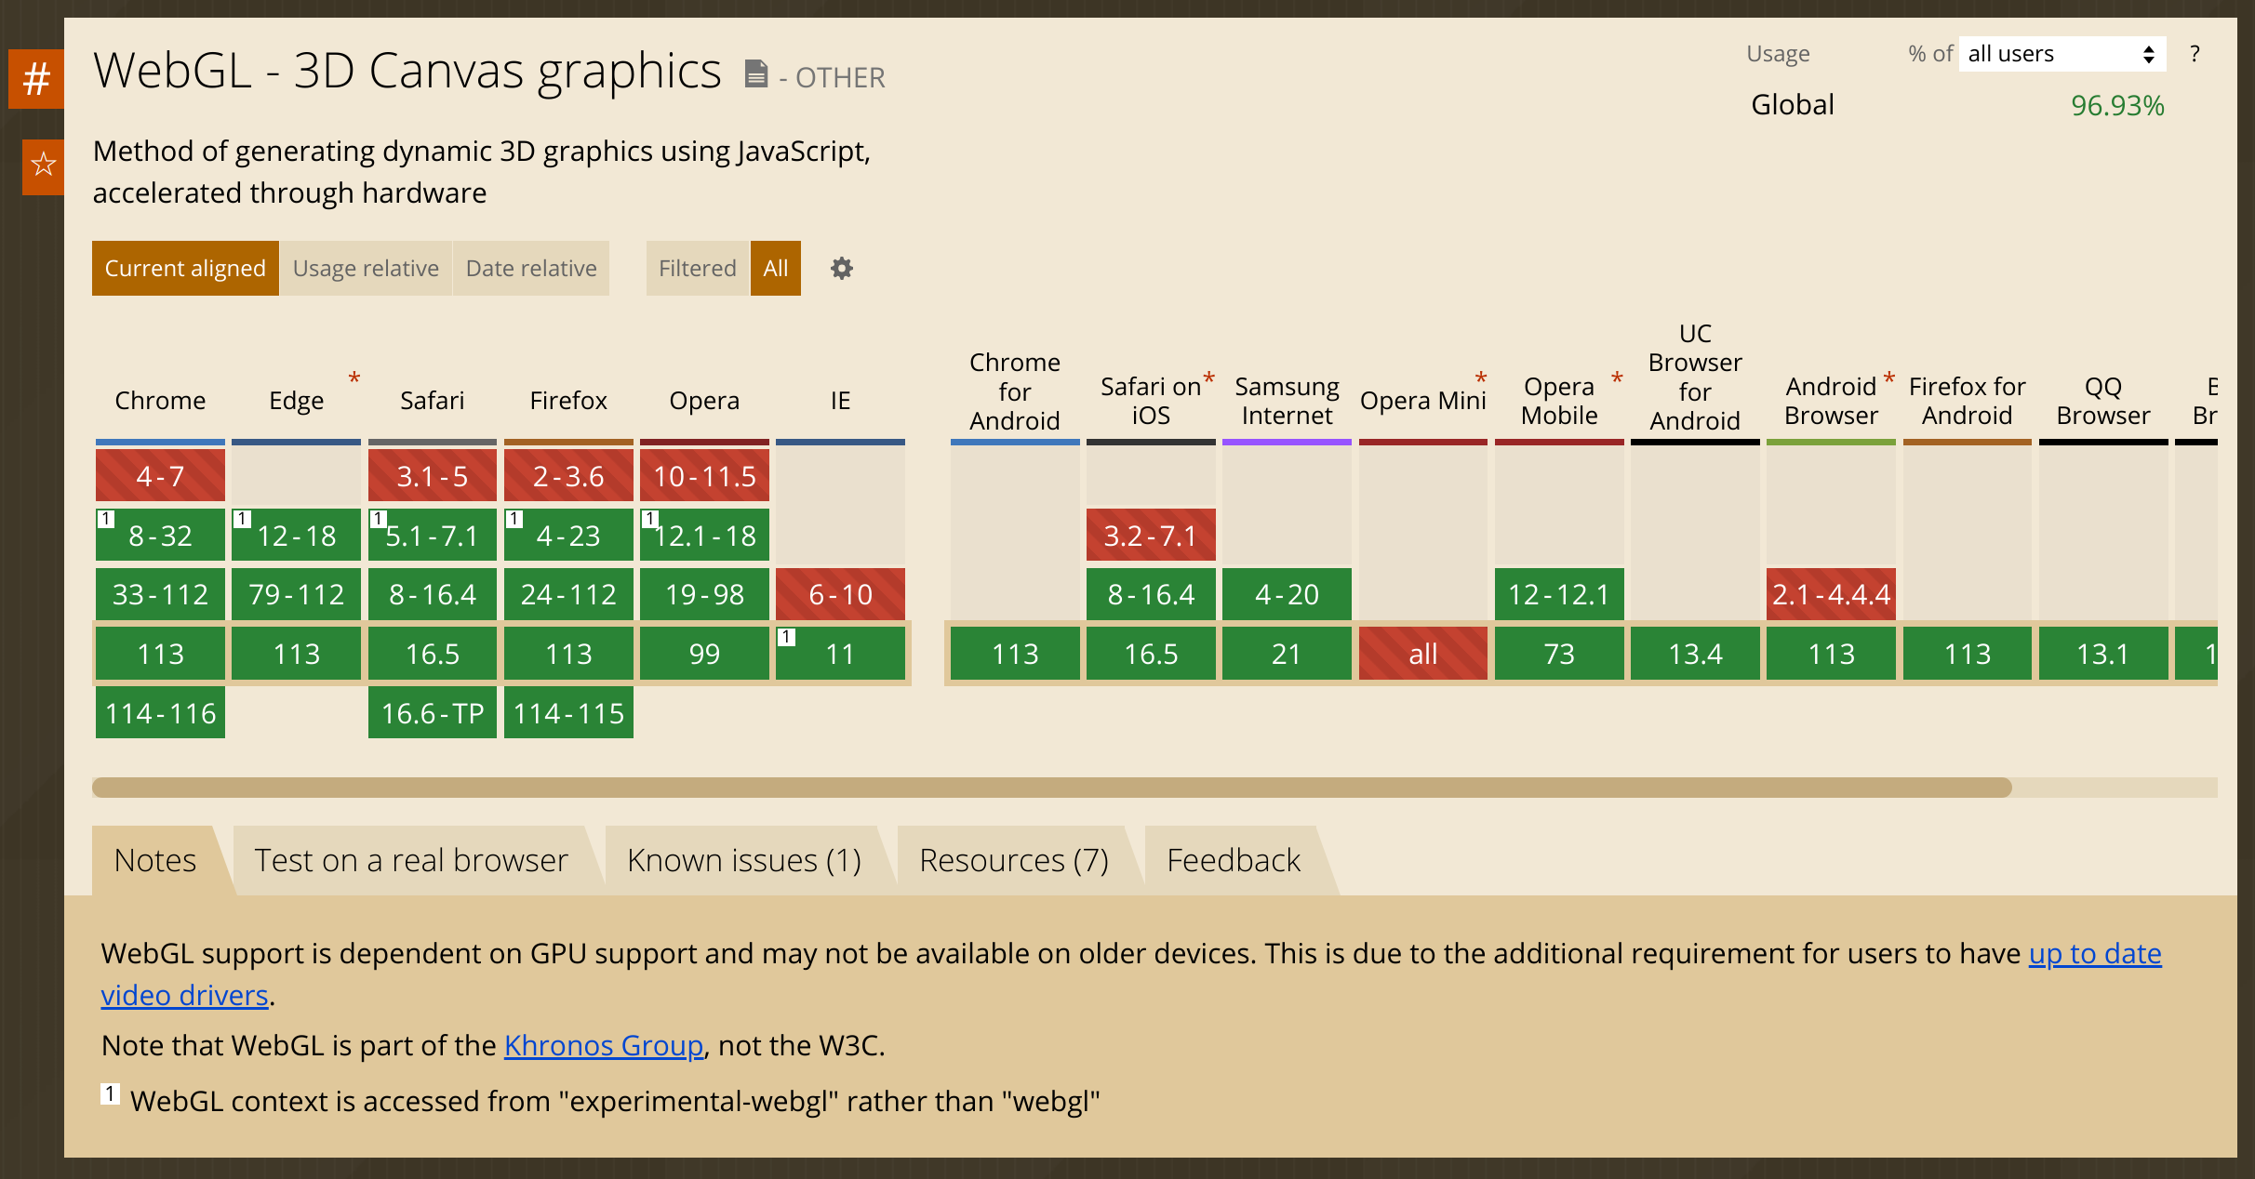Click Opera Mobile 73 cell
The width and height of the screenshot is (2255, 1179).
[1559, 654]
